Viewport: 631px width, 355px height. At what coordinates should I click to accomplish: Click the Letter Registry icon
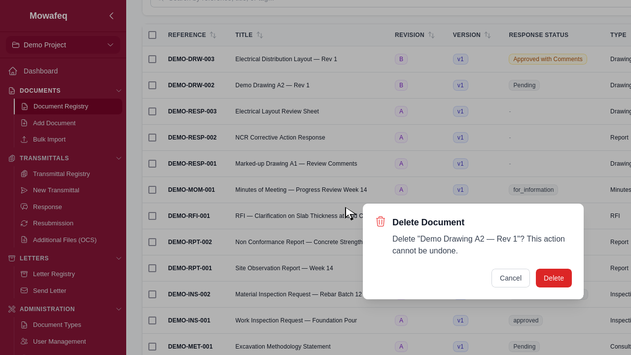click(x=23, y=274)
